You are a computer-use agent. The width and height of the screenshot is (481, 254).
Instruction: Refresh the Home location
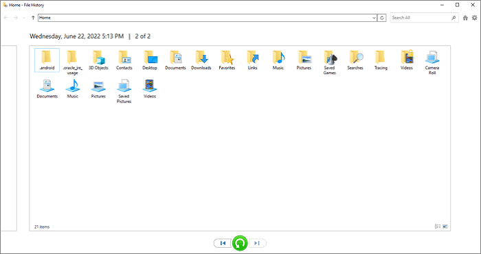pyautogui.click(x=382, y=18)
